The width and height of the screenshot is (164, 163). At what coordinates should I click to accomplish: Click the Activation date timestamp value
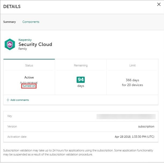[134, 137]
